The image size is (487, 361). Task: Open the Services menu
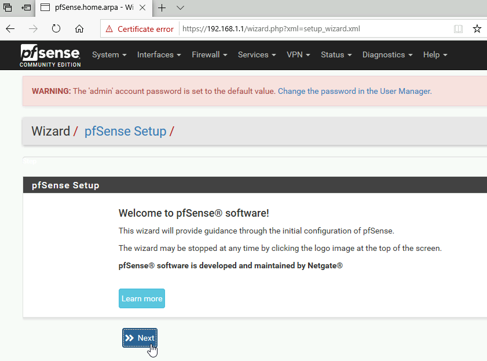[x=257, y=54]
